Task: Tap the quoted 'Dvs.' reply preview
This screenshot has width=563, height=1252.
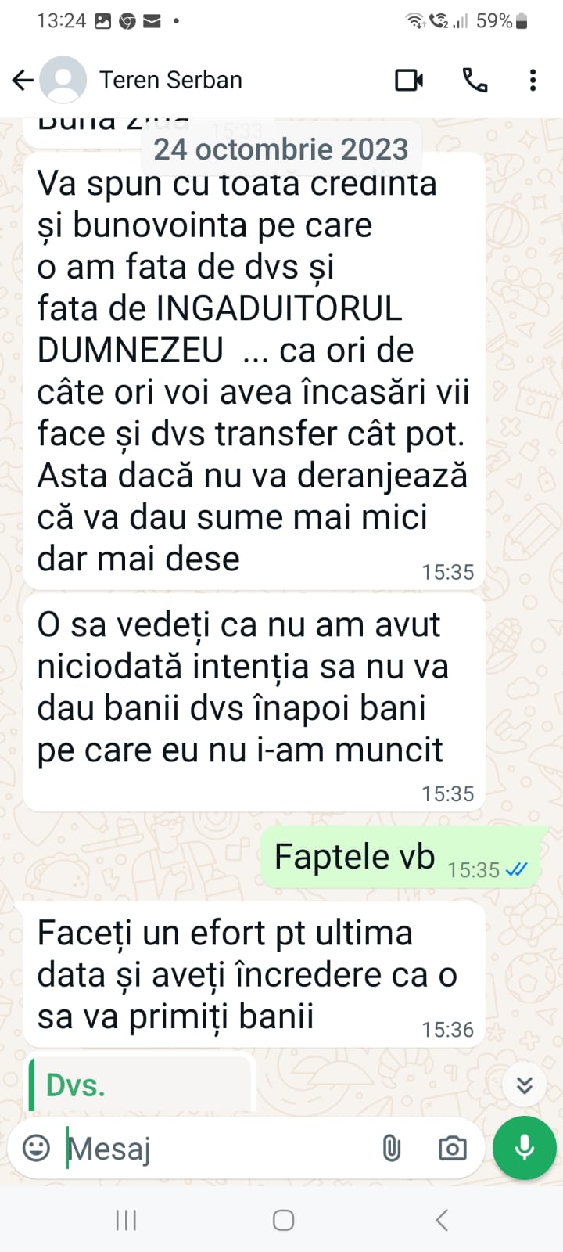Action: click(x=141, y=1085)
